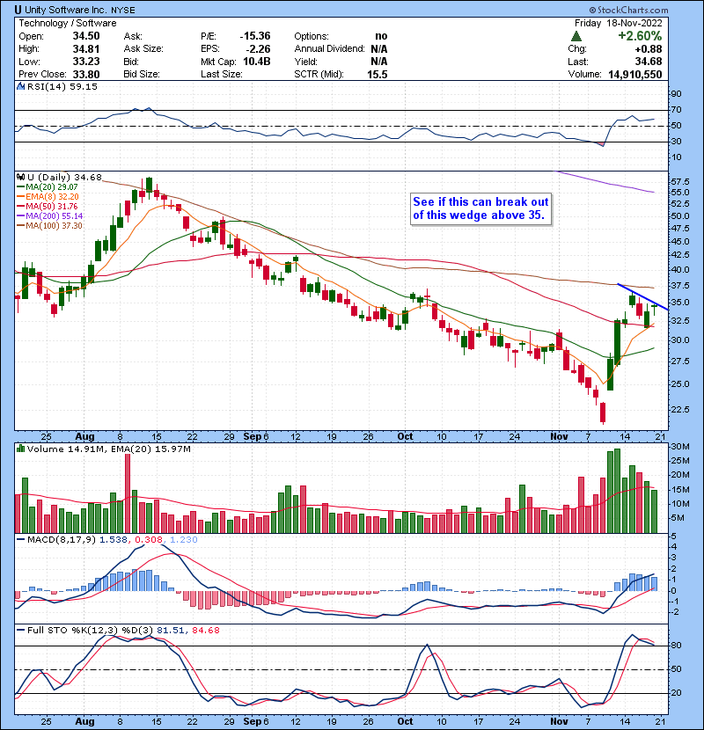704x730 pixels.
Task: Click the 30M volume axis label
Action: [680, 446]
